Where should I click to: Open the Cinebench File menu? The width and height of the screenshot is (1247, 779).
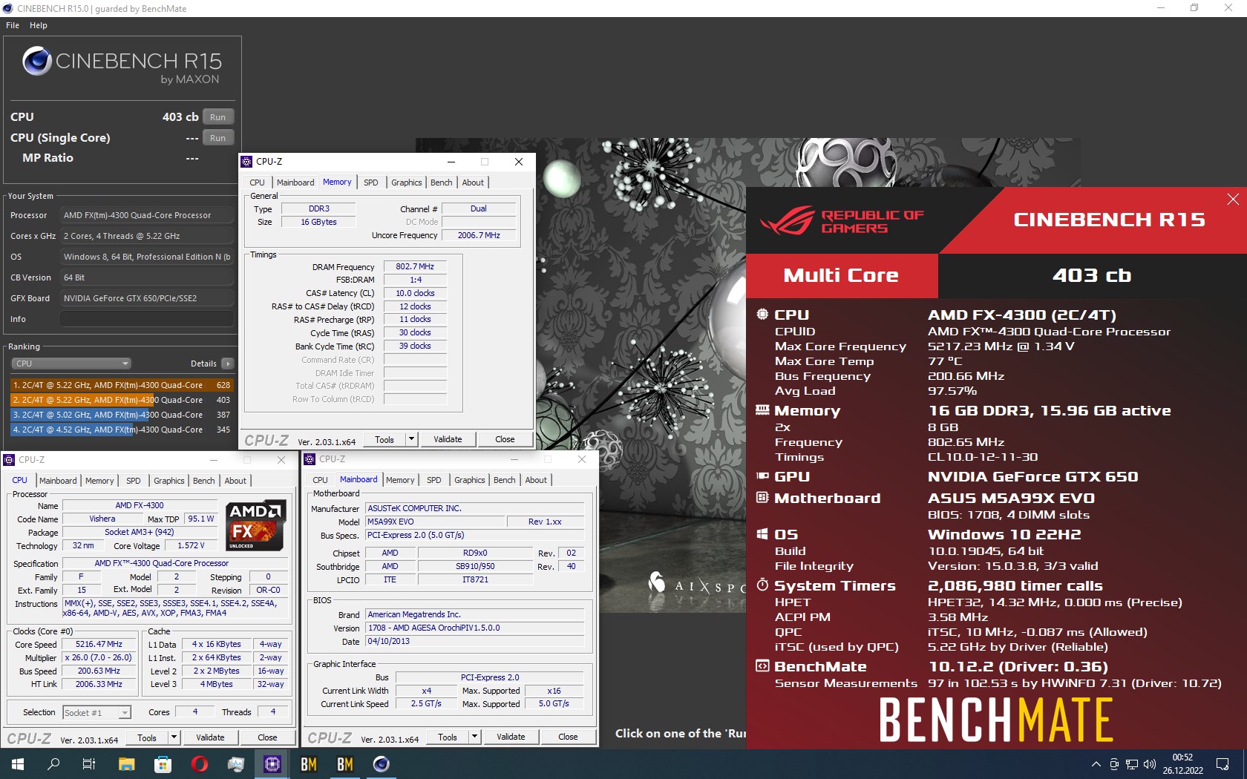(13, 25)
